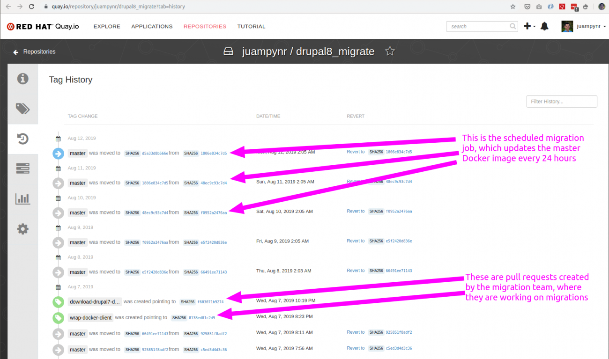
Task: Click the gray arrow icon for Aug 11 move
Action: point(58,183)
